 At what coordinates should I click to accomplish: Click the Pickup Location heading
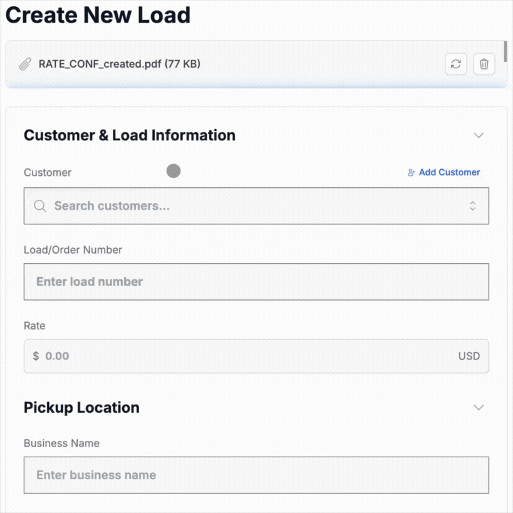point(81,408)
